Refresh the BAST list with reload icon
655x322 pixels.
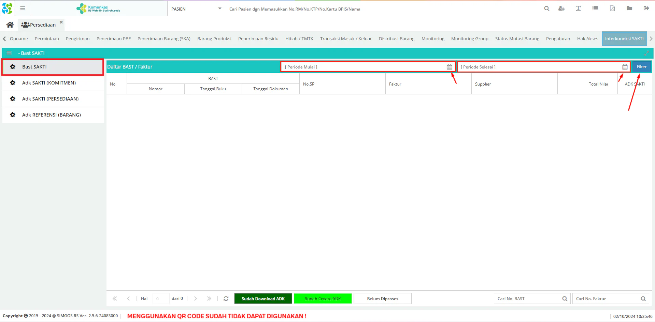point(226,298)
